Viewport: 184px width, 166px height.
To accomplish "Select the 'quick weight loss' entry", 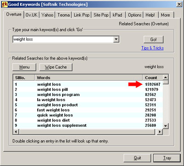I will pyautogui.click(x=88, y=115).
